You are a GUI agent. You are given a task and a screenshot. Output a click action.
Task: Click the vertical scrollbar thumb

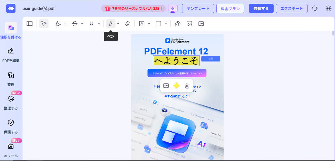point(333,33)
